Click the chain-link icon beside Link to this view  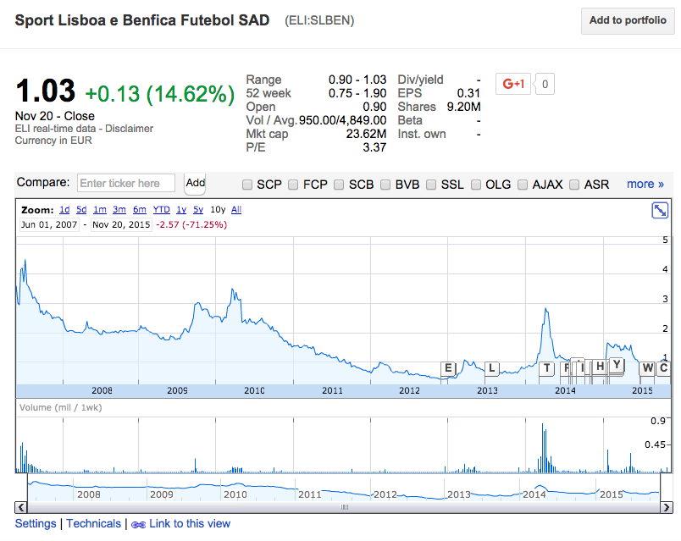pyautogui.click(x=138, y=525)
